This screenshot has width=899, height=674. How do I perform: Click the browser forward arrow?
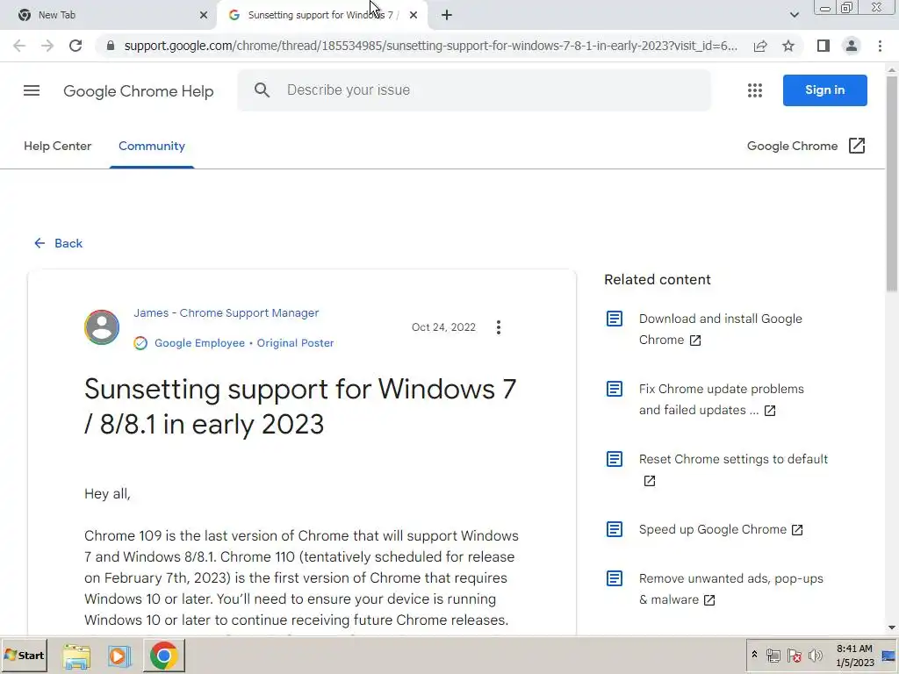click(47, 46)
